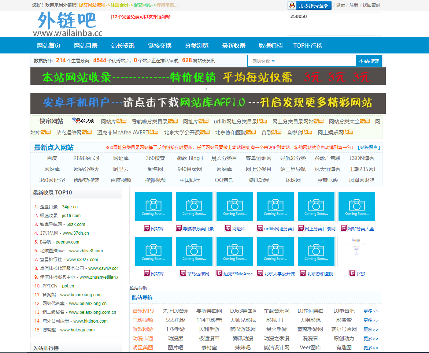Click 快审 badge next to 菜鸟运维网
The image size is (429, 353).
86,132
